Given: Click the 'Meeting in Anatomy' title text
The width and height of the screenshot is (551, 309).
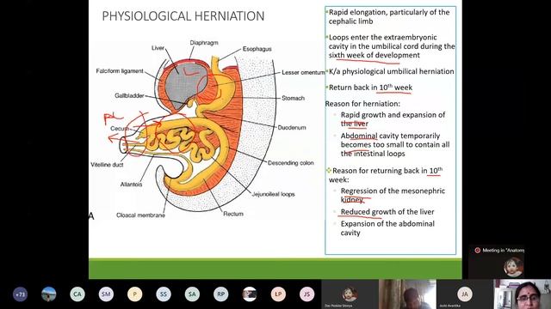Looking at the screenshot, I should [x=503, y=250].
